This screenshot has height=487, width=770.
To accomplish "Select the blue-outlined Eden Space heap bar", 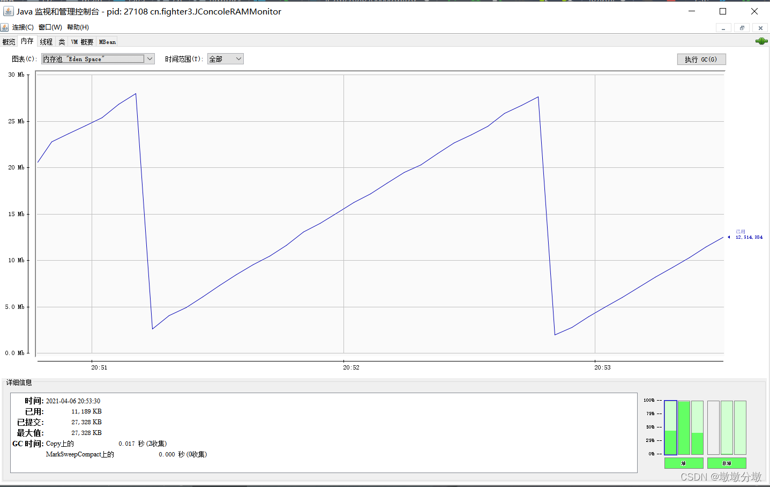I will 670,427.
